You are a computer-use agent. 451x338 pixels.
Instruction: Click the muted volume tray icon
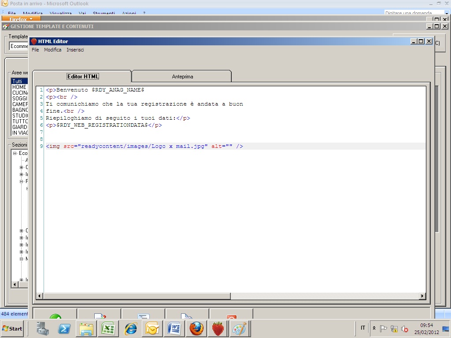[404, 329]
